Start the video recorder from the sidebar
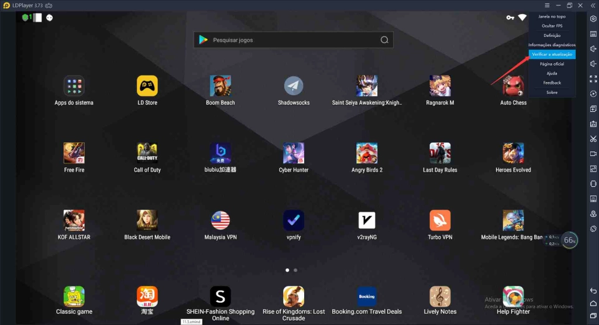This screenshot has width=599, height=325. pos(593,154)
